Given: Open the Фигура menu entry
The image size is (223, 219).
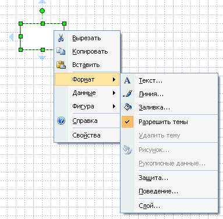Looking at the screenshot, I should (x=87, y=106).
